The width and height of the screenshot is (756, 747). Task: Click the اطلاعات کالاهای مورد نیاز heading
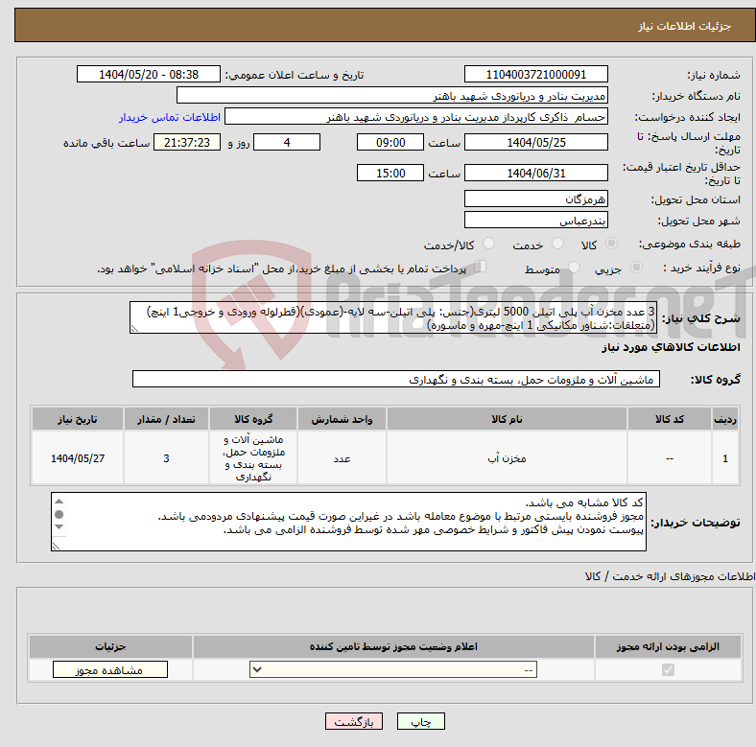(x=671, y=347)
